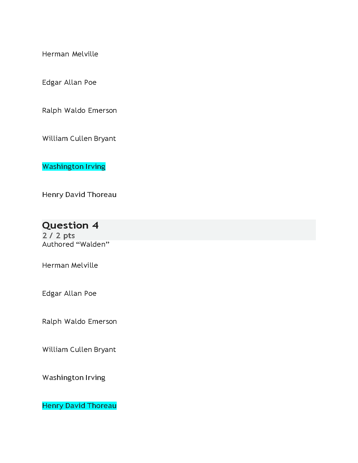Choose the unhighlighted Henry David Thoreau answer

pos(79,195)
